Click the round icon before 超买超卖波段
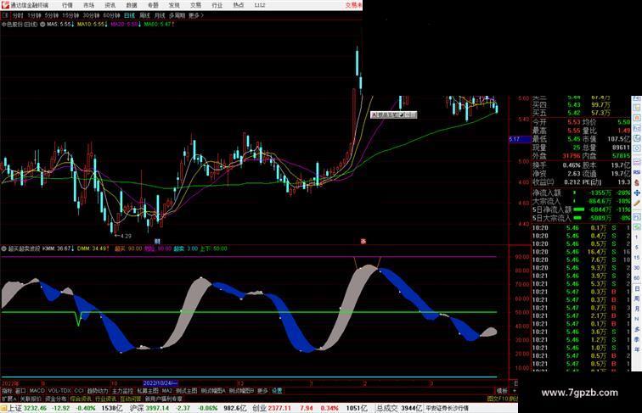 tap(4, 248)
